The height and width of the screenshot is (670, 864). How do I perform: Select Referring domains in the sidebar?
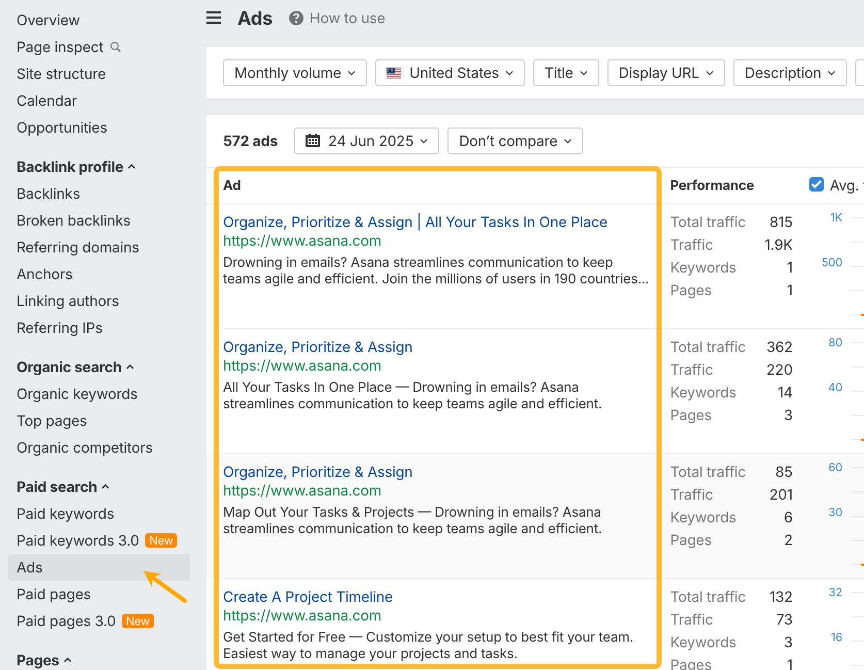coord(77,247)
